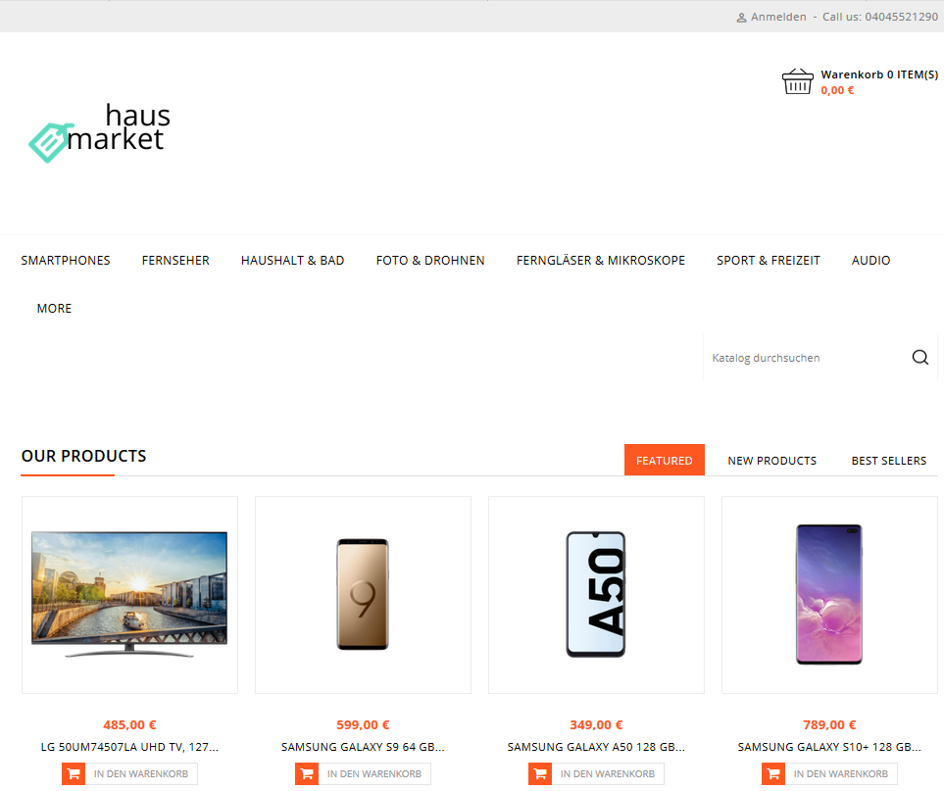The width and height of the screenshot is (944, 791).
Task: Open the Galaxy A50 product image
Action: pyautogui.click(x=596, y=595)
